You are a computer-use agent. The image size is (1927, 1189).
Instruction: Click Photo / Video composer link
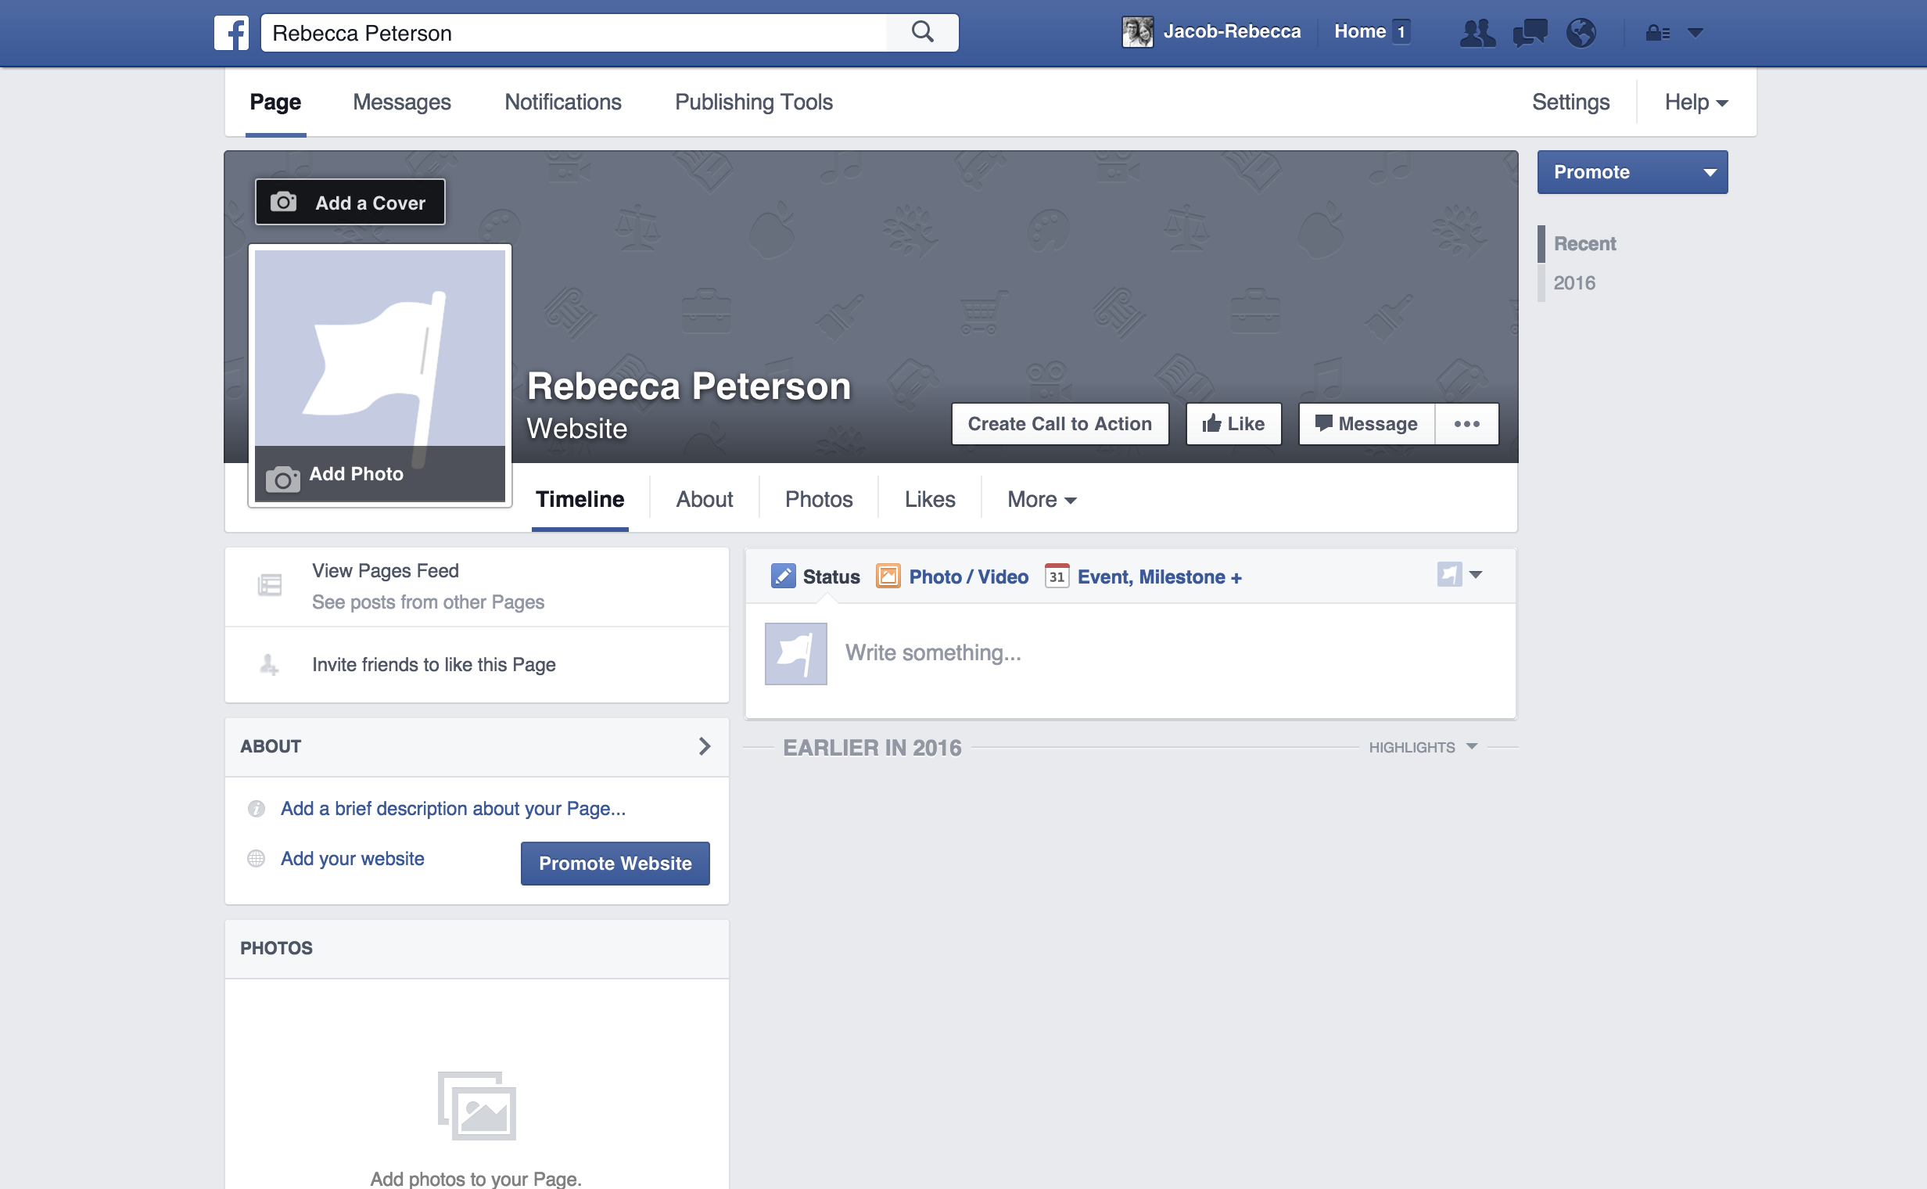tap(968, 577)
